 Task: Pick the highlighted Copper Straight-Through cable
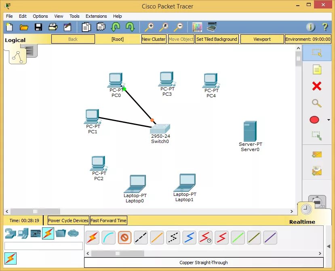(124, 237)
